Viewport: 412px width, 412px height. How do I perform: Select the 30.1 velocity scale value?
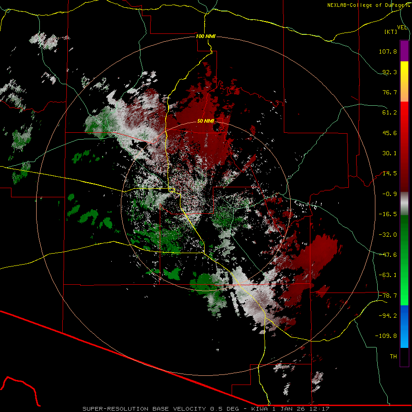tap(390, 153)
